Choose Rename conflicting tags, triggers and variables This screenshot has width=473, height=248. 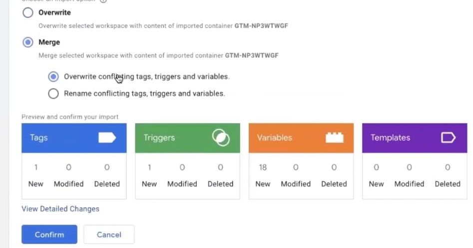click(x=53, y=93)
